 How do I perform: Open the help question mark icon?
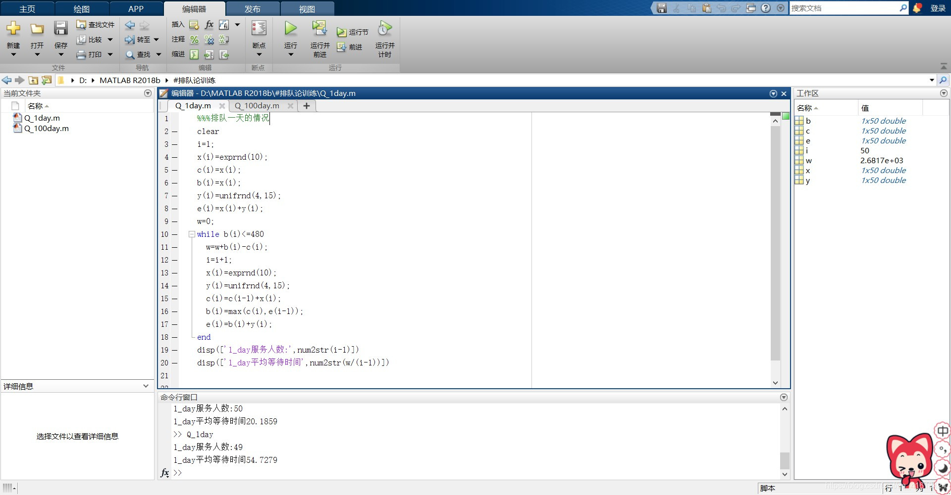click(x=766, y=8)
